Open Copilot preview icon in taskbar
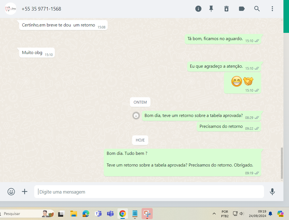Image resolution: width=289 pixels, height=220 pixels. [280, 214]
